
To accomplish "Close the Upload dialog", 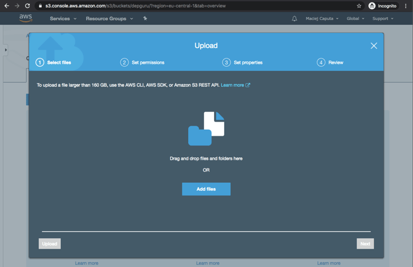I will click(x=373, y=46).
